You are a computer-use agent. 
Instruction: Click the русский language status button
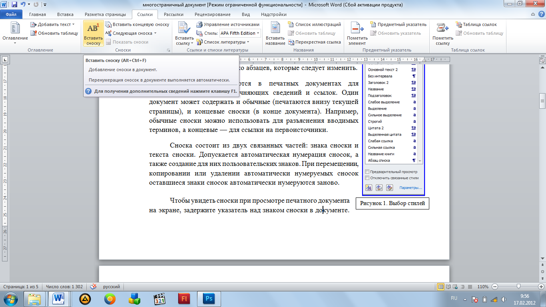[112, 287]
